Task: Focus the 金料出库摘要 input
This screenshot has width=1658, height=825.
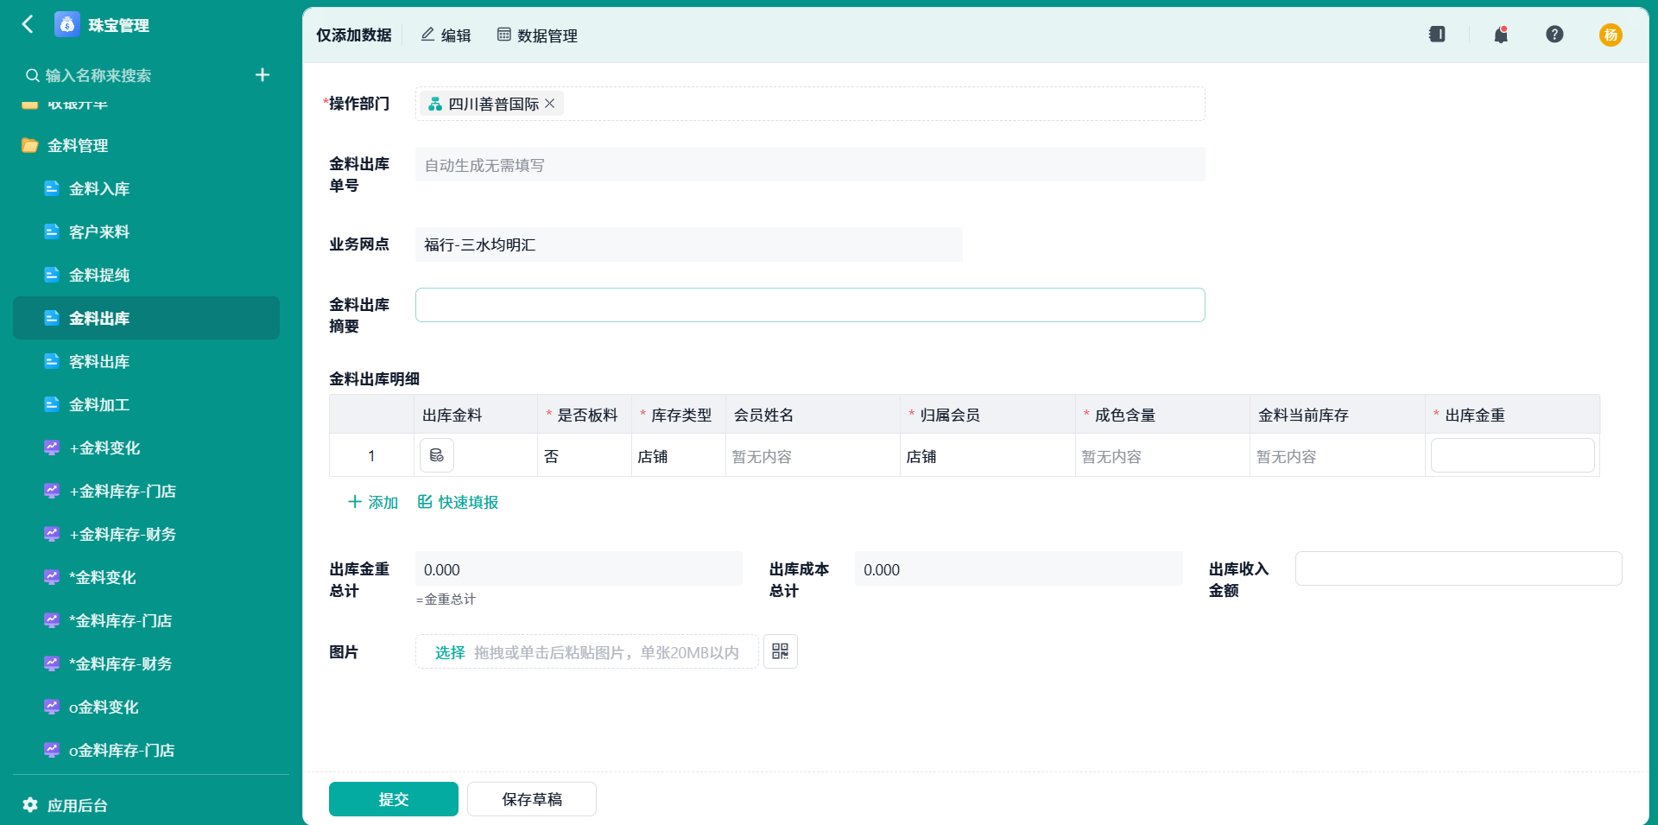Action: point(810,305)
